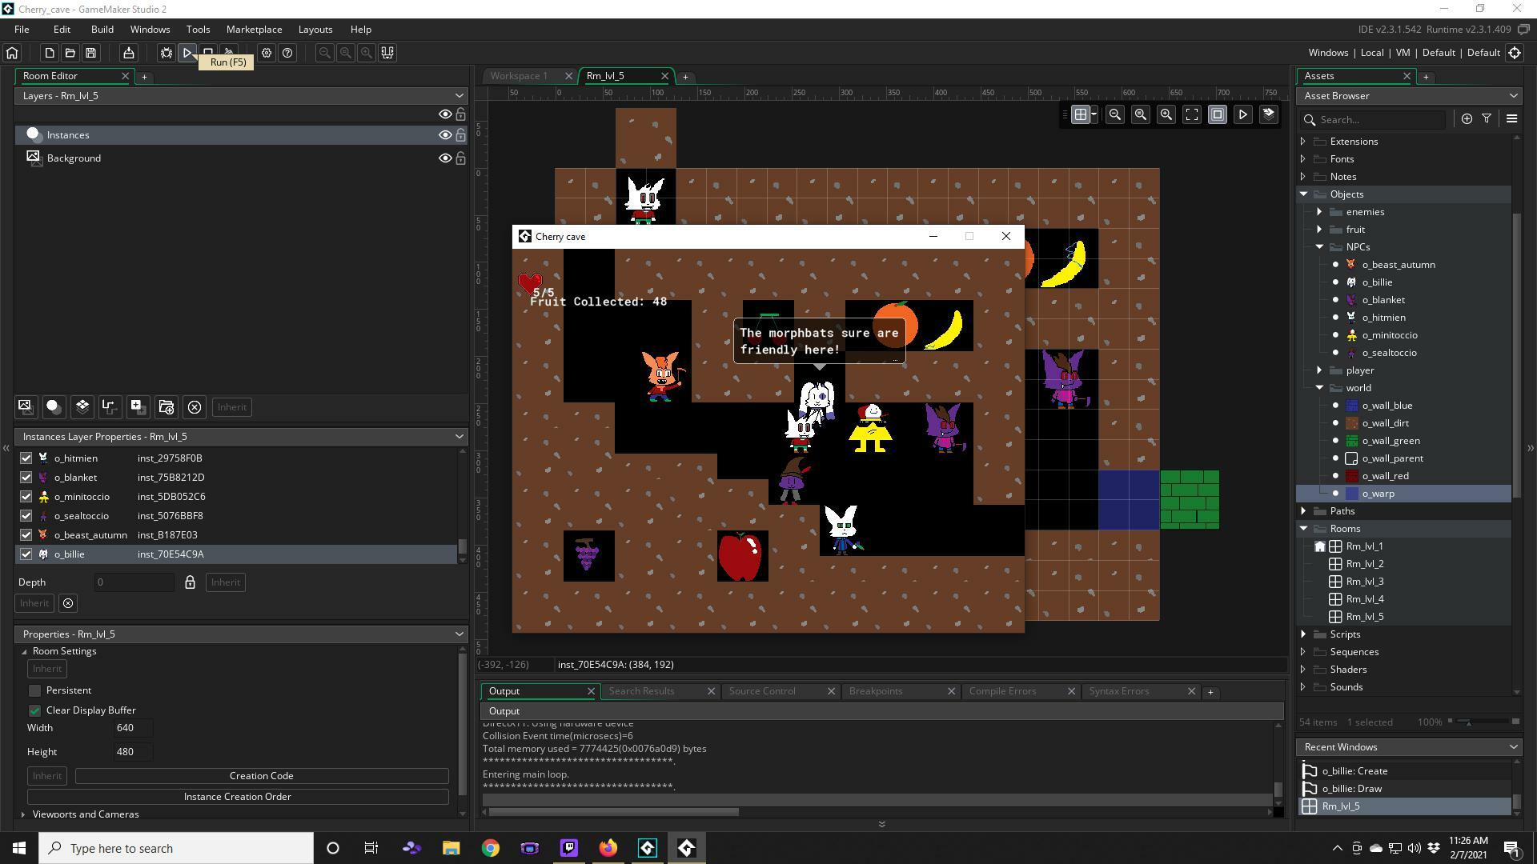Click the add asset plus icon
The height and width of the screenshot is (864, 1537).
[1467, 118]
